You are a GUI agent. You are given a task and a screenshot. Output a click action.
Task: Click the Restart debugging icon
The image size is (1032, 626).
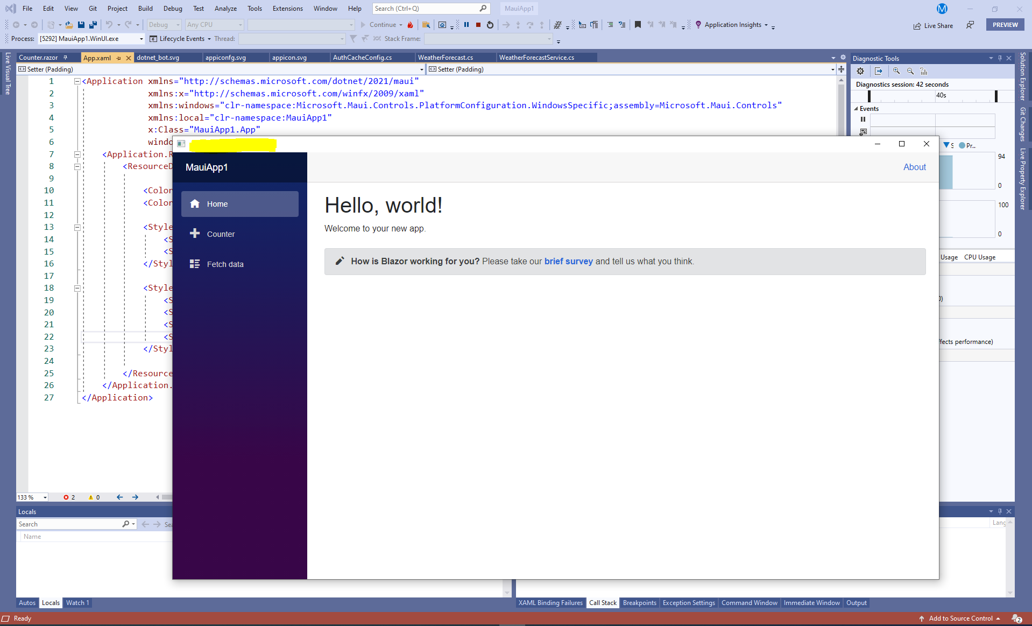490,25
